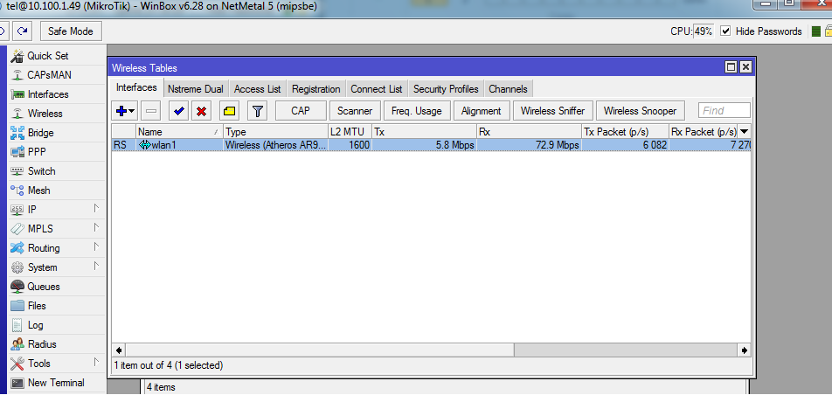
Task: Switch to the Connect List tab
Action: 376,89
